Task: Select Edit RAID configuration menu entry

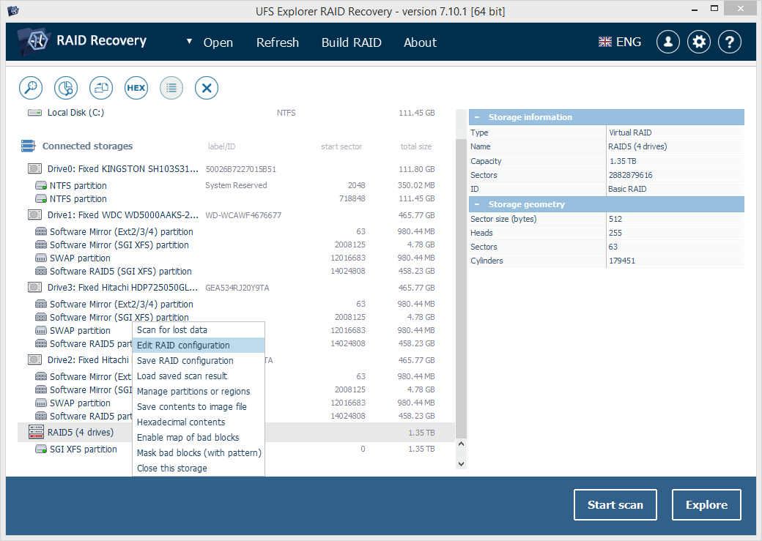Action: (183, 346)
